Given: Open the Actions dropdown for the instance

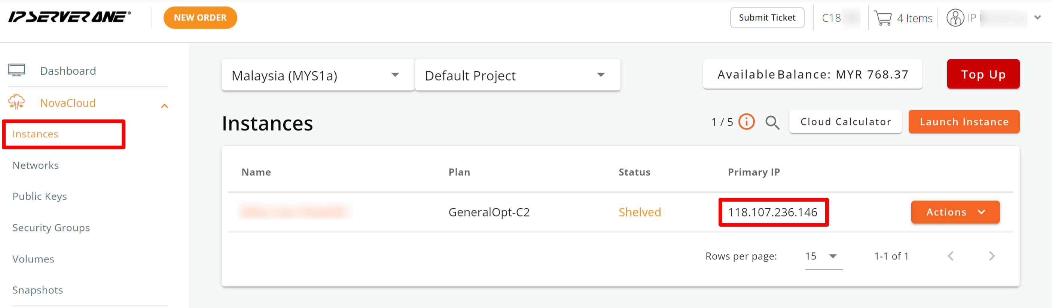Looking at the screenshot, I should (x=955, y=212).
